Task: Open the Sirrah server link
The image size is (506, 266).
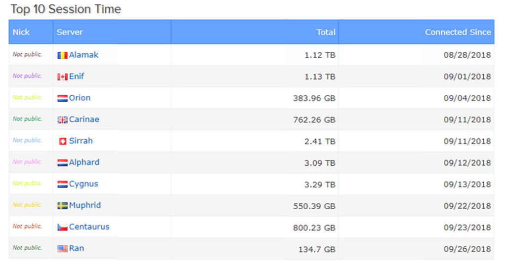Action: pos(81,141)
